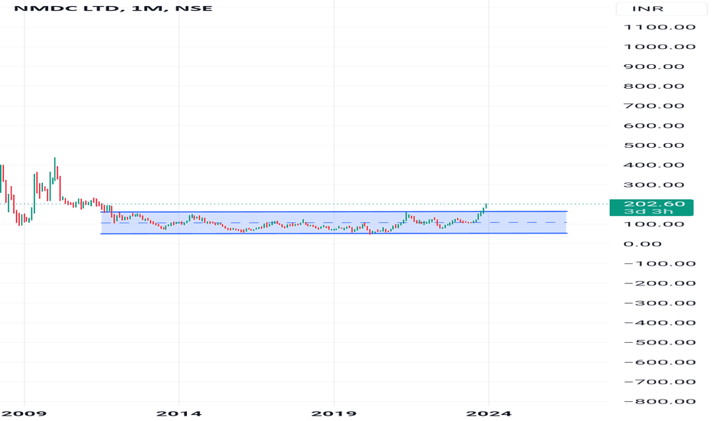Click the −100.00 price axis label
714x421 pixels.
pos(660,264)
